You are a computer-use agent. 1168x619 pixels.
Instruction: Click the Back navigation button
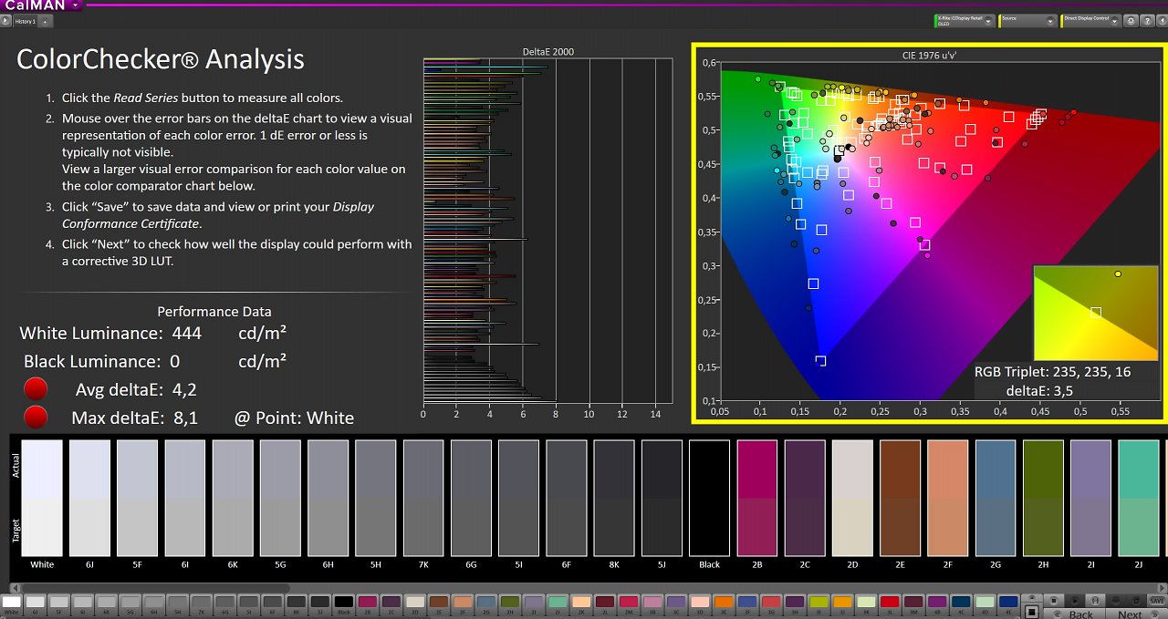point(1074,614)
